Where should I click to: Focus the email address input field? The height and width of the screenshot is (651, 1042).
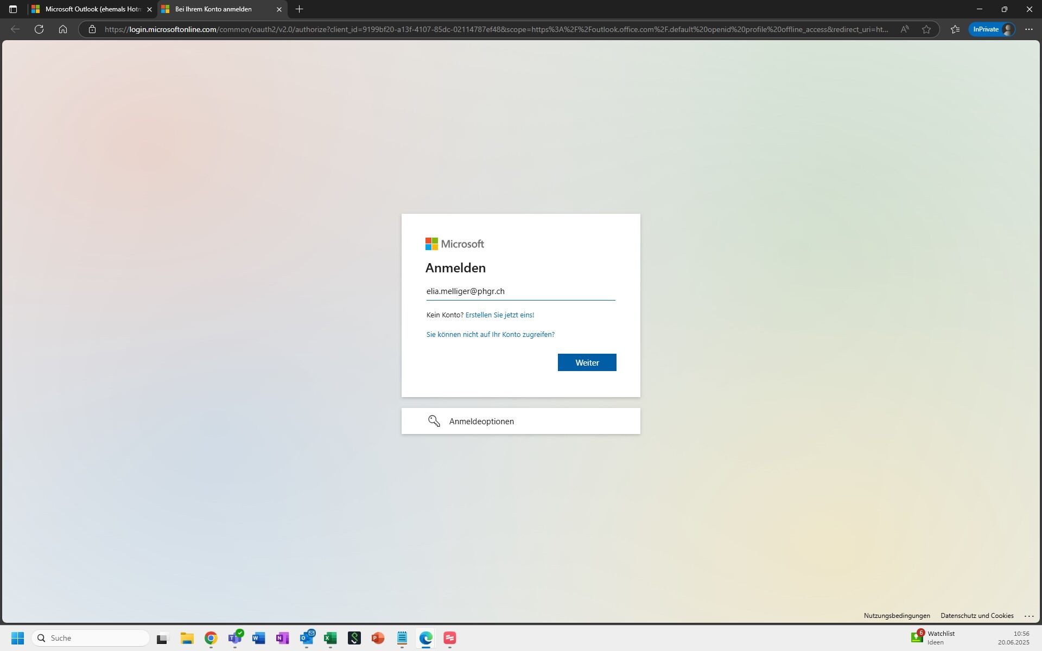coord(520,291)
